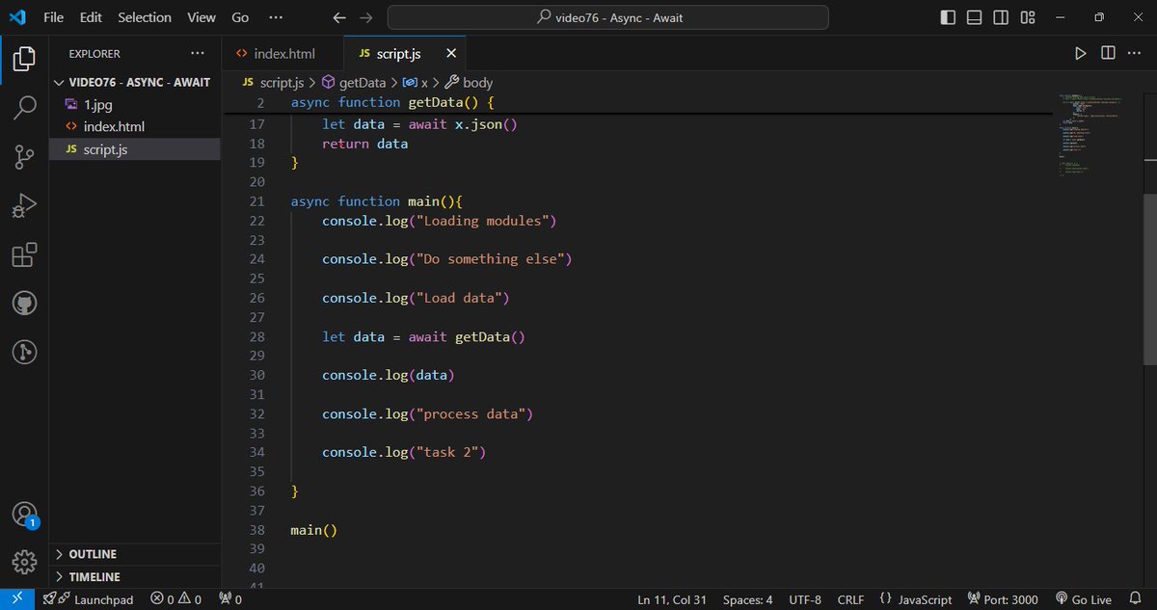
Task: Click "await getData()" on line 28
Action: pos(468,337)
